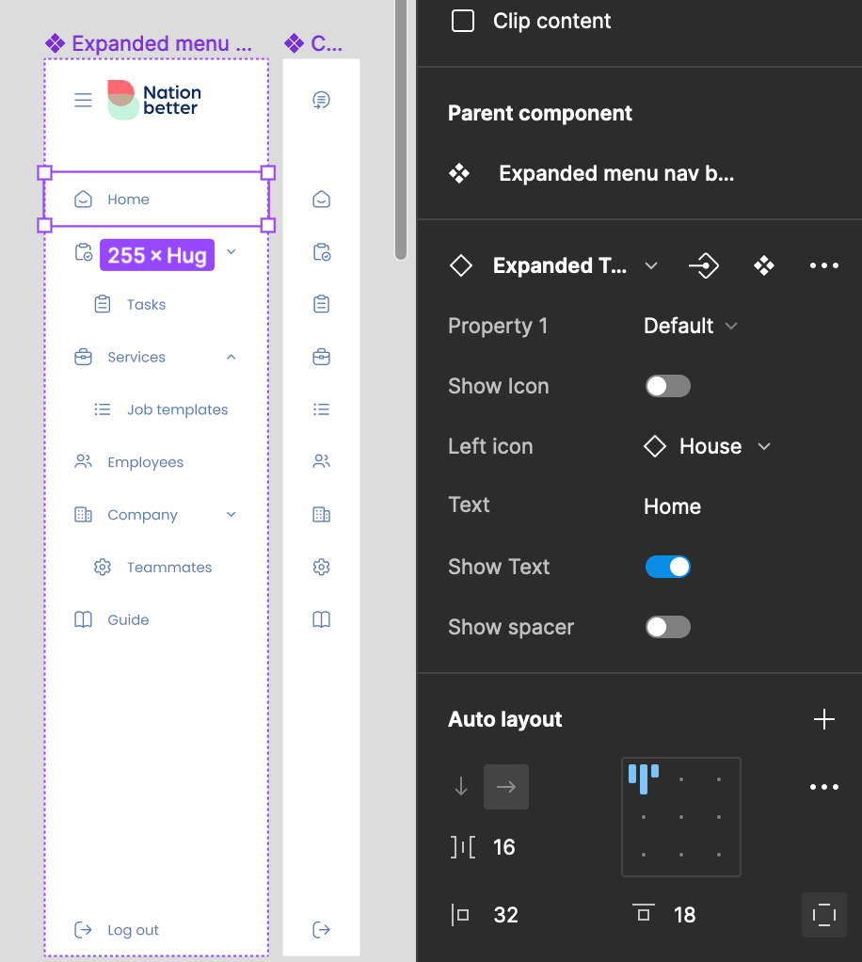The image size is (862, 962).
Task: Select horizontal auto layout direction arrow
Action: click(506, 787)
